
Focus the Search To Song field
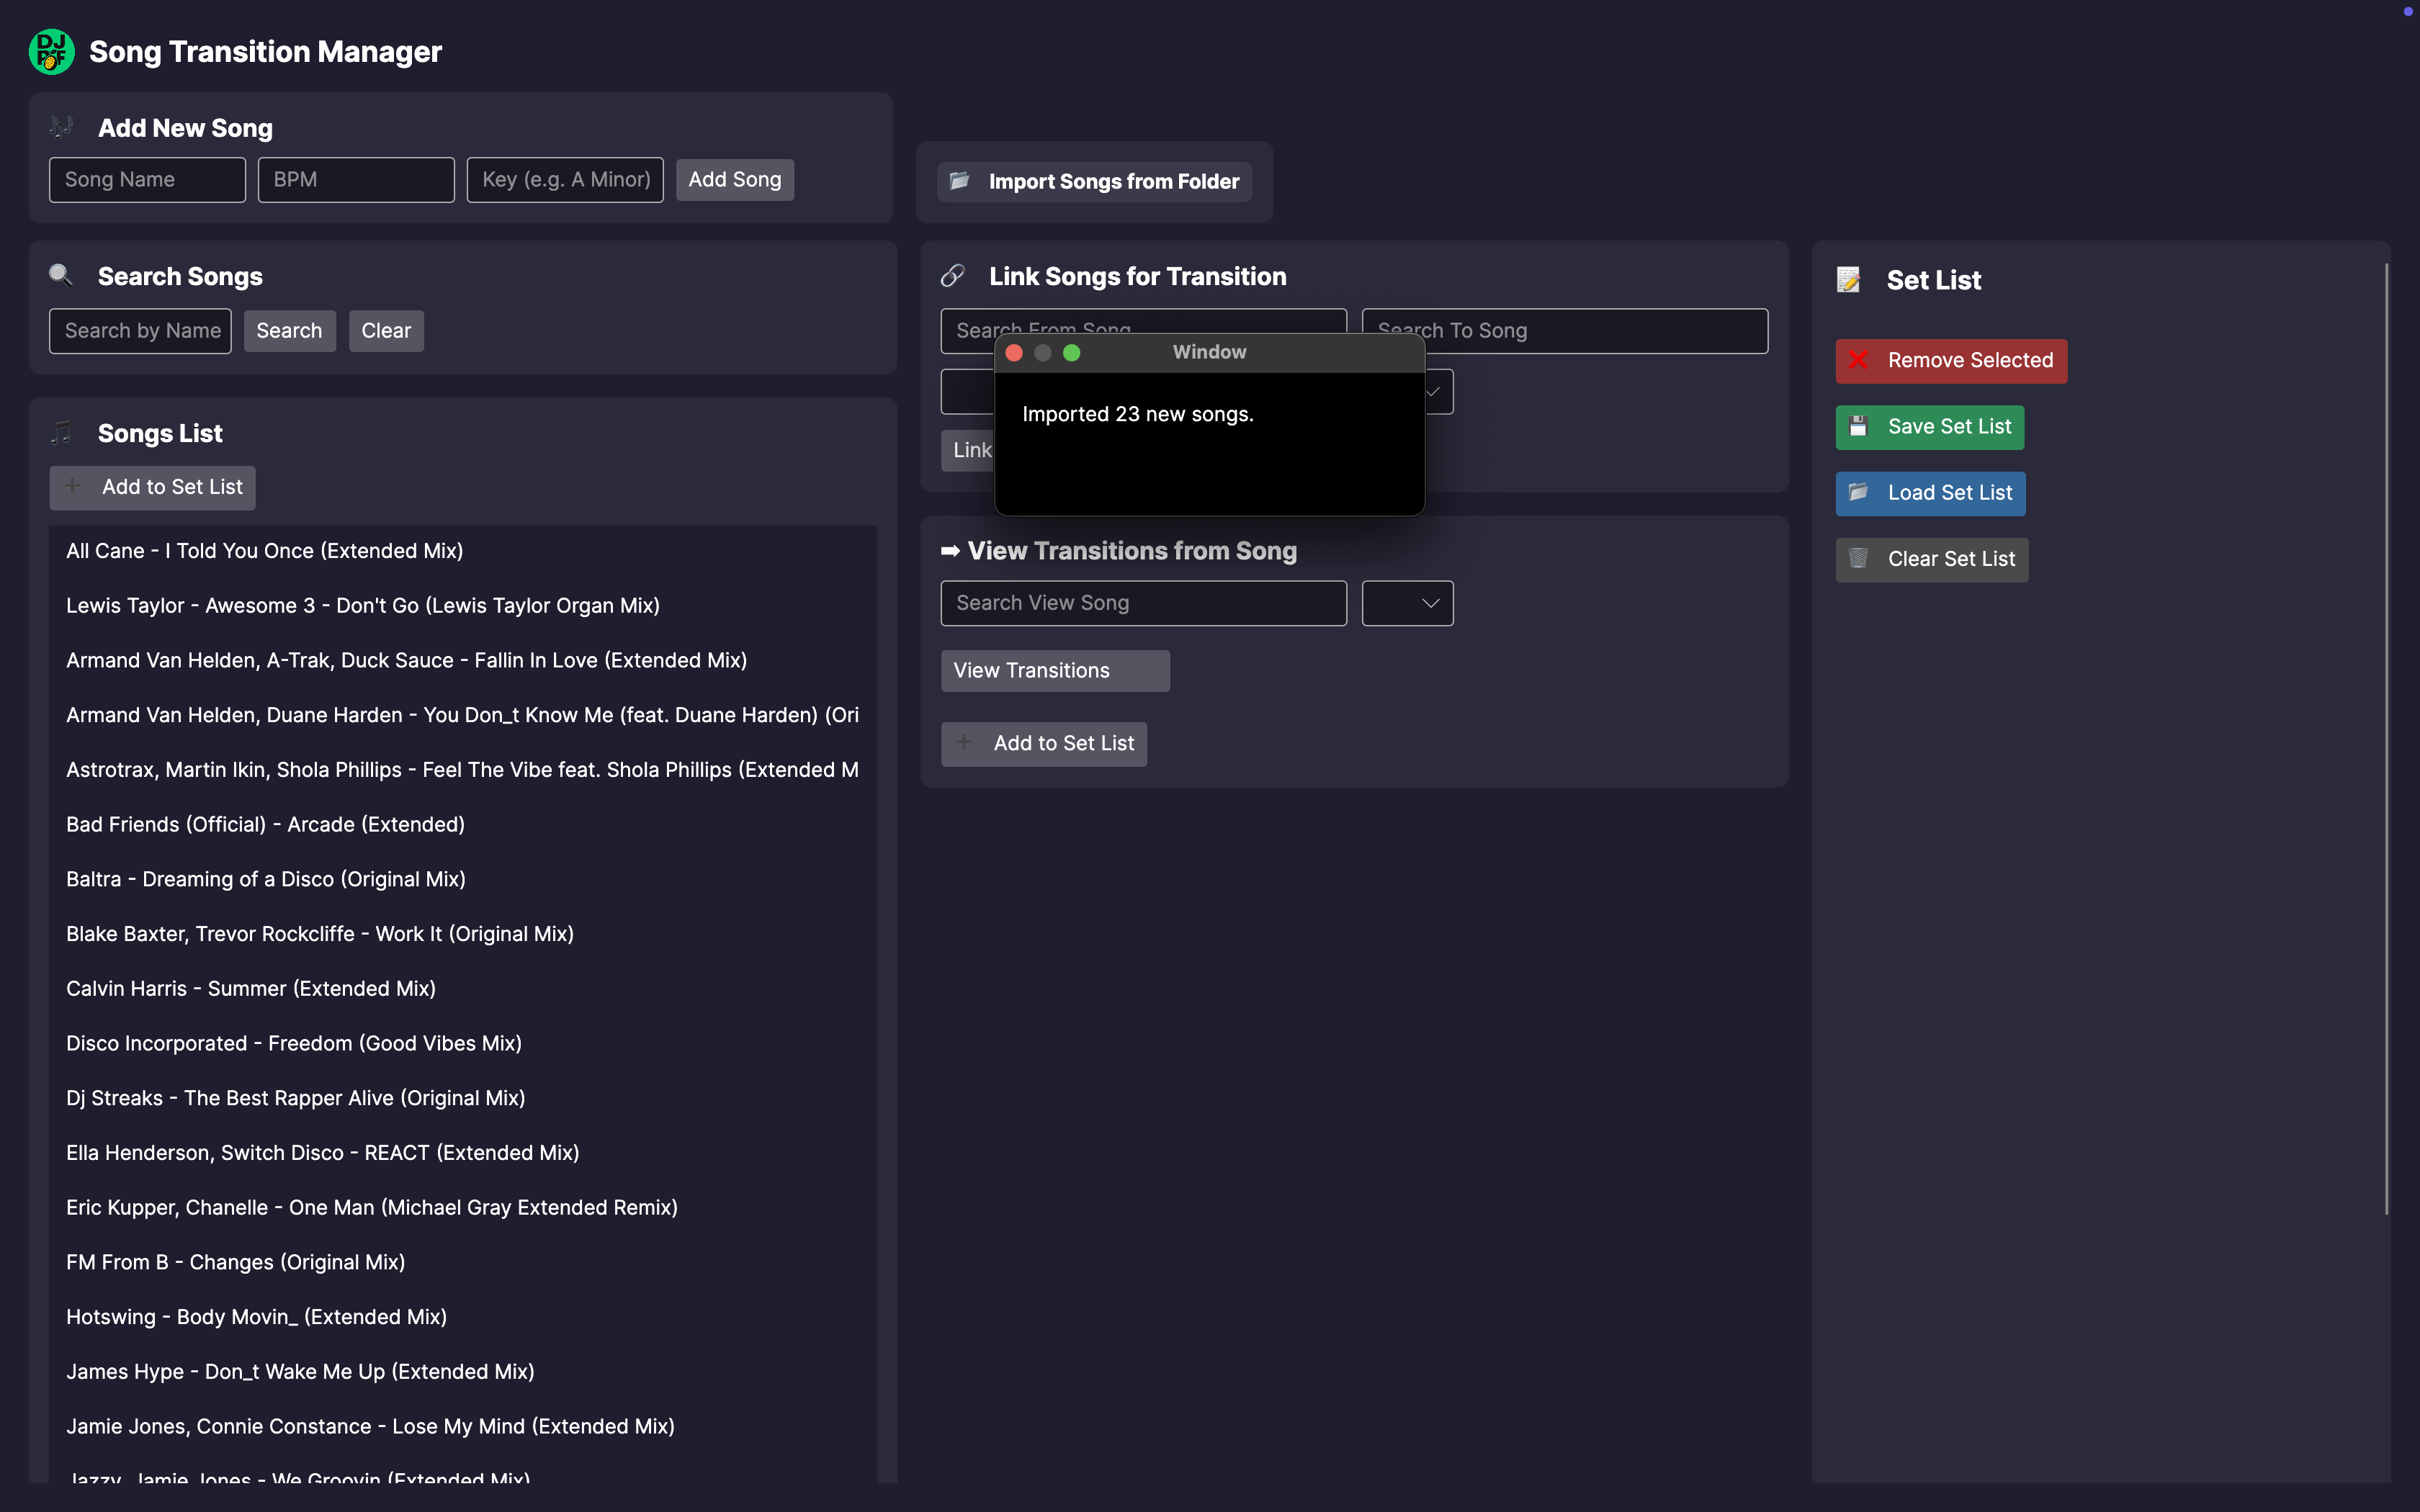pyautogui.click(x=1564, y=331)
